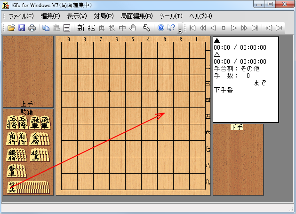This screenshot has width=296, height=214.
Task: Jump to first move
Action: [192, 28]
